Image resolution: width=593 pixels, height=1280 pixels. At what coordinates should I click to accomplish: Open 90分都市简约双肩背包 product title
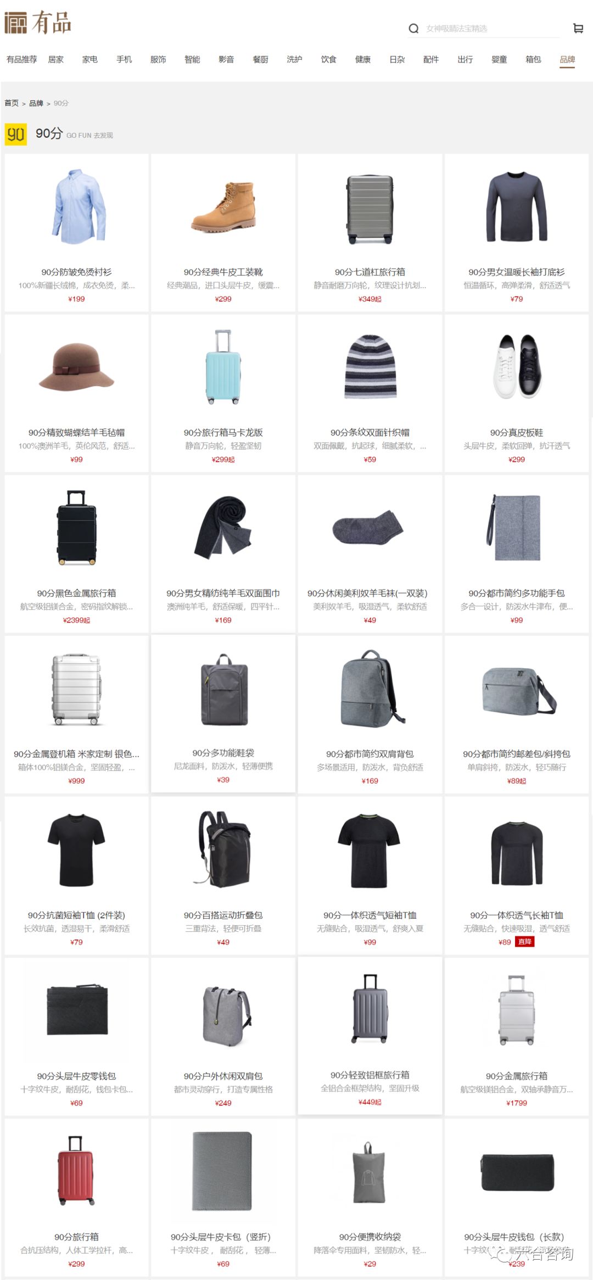pos(370,754)
